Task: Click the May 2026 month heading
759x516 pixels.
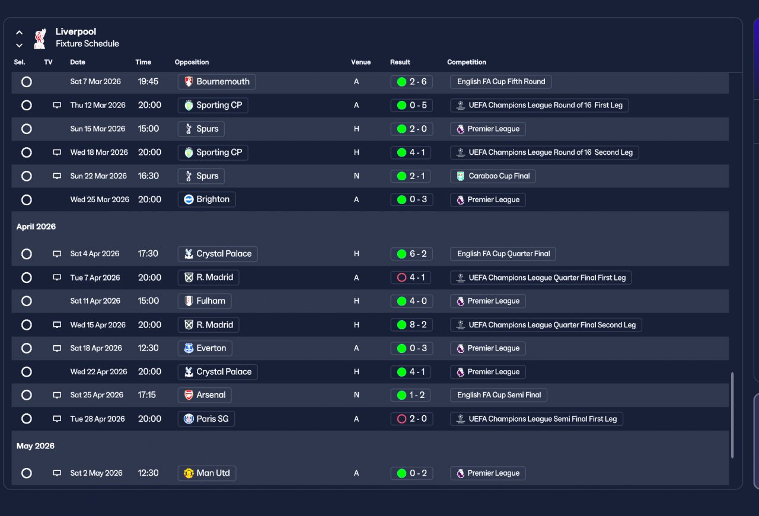Action: (36, 446)
